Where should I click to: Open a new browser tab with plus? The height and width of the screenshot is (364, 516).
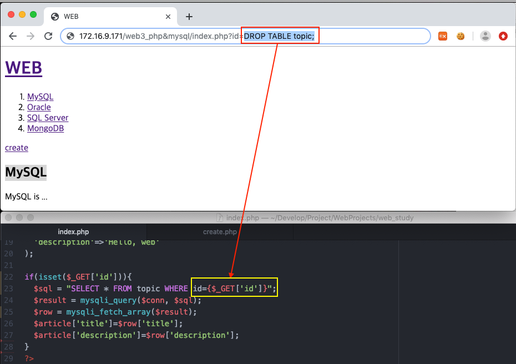189,17
